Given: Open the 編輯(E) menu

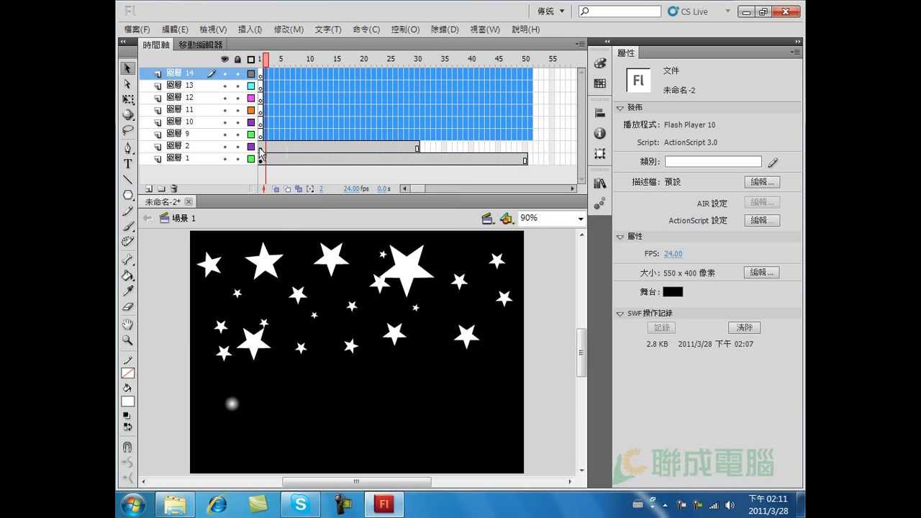Looking at the screenshot, I should (x=175, y=29).
